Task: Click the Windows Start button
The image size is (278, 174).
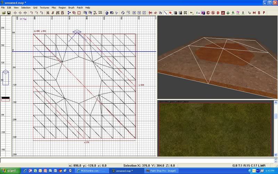Action: coord(9,171)
